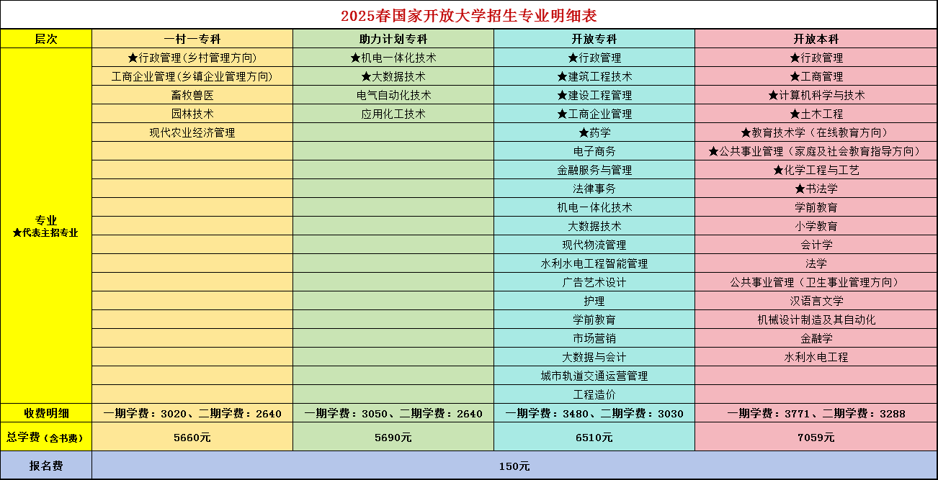Click fees cell 一期学费:3771、二期学费:3288
Image resolution: width=938 pixels, height=480 pixels.
[x=816, y=413]
